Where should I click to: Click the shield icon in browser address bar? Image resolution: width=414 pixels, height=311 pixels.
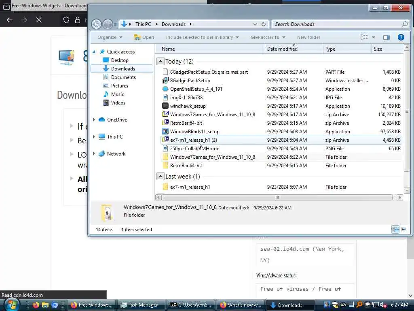click(x=66, y=20)
